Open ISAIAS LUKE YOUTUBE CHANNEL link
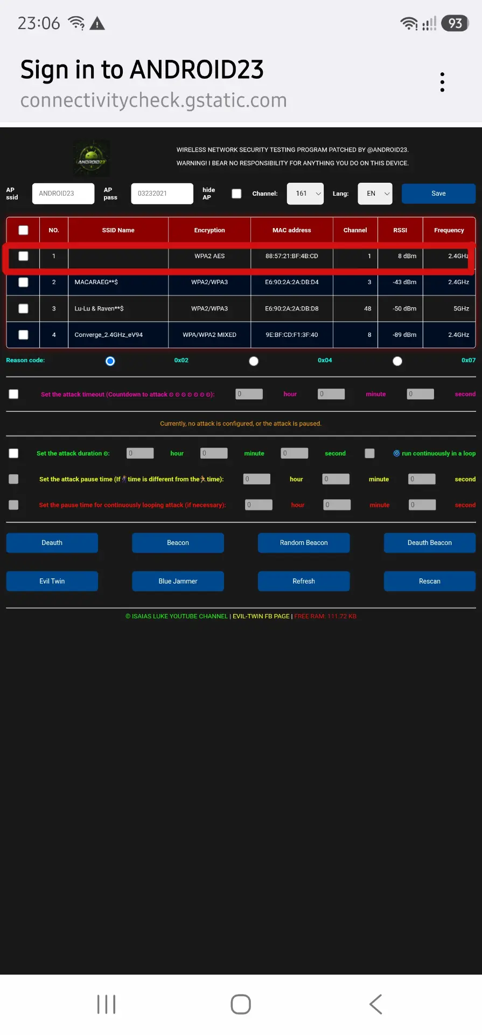 [177, 616]
